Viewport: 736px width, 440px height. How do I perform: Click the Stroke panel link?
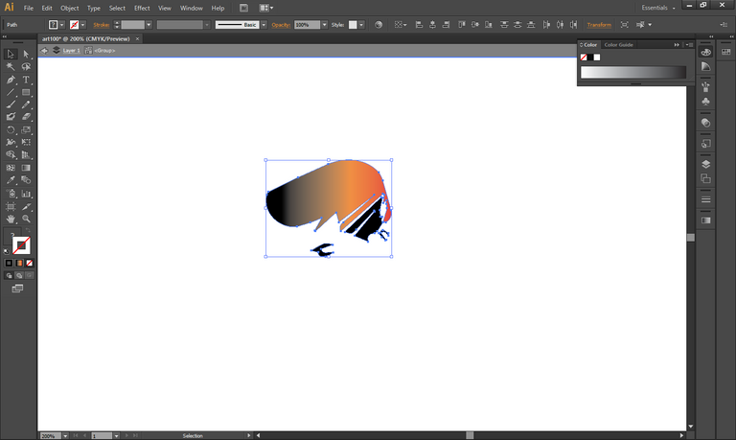(x=102, y=25)
